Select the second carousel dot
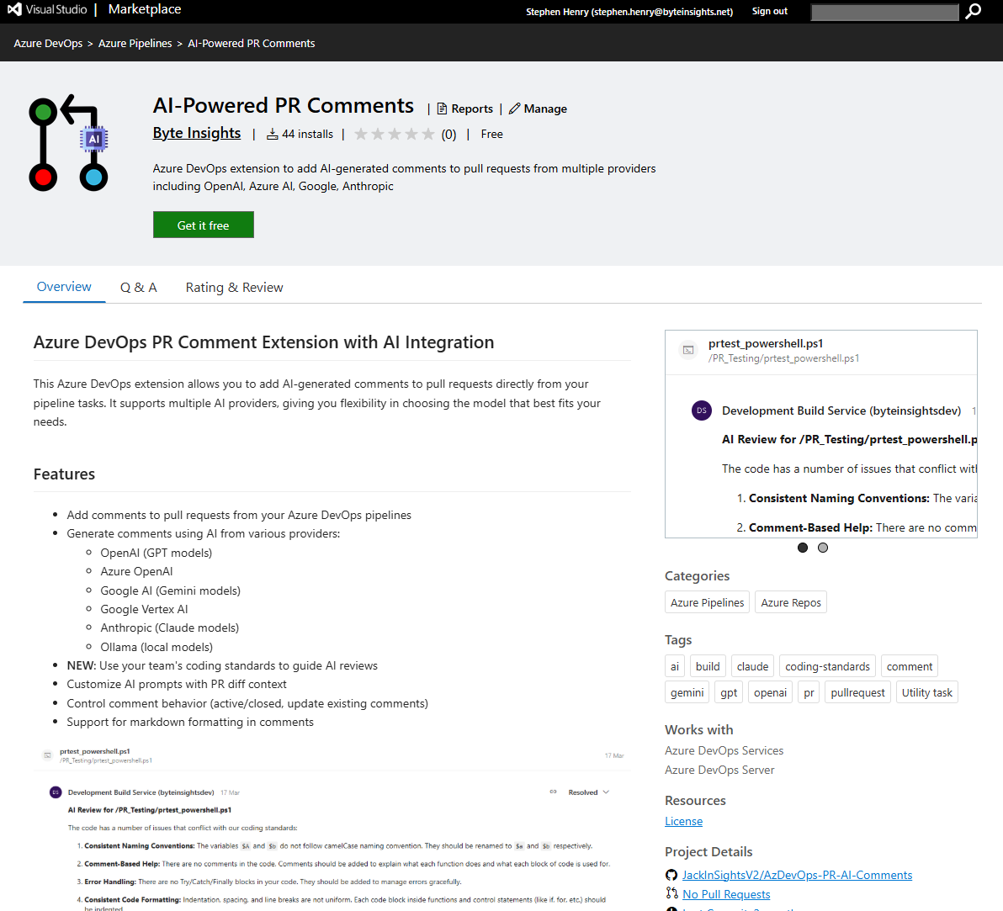 click(x=823, y=548)
